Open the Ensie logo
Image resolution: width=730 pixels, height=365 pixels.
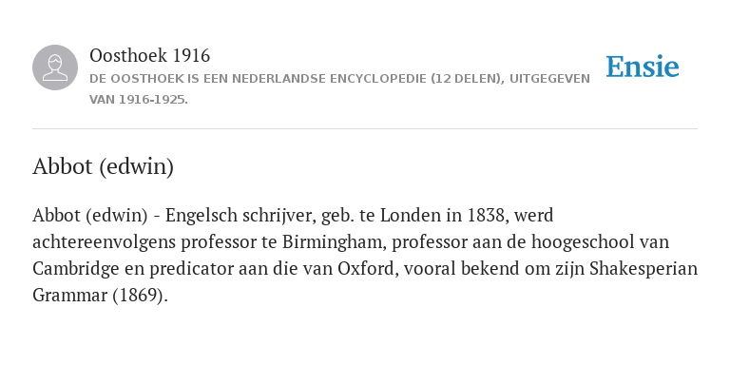[642, 67]
